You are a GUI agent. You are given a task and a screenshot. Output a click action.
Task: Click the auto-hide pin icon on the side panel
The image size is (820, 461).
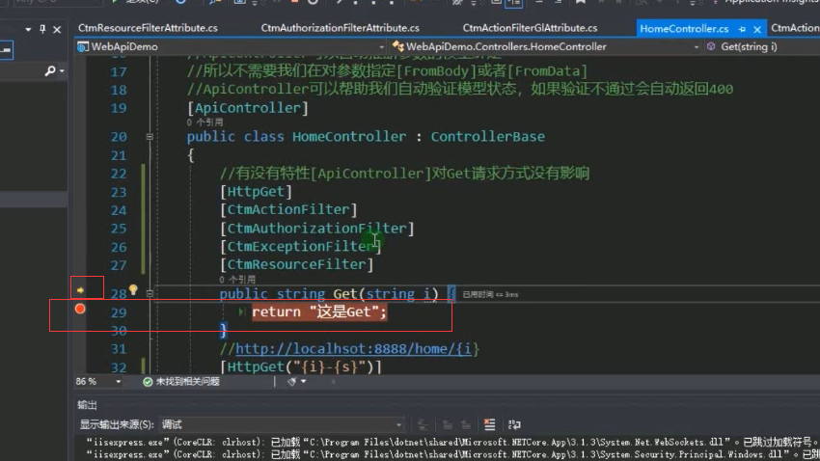coord(42,29)
